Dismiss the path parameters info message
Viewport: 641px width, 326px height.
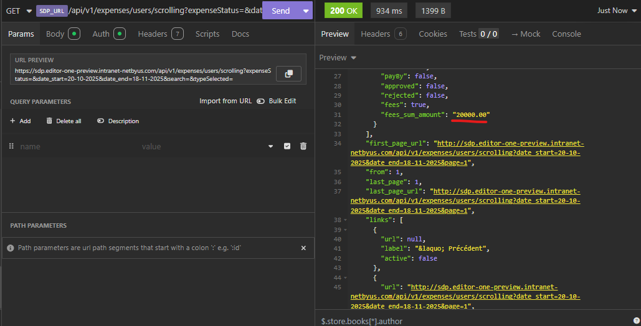(x=303, y=248)
